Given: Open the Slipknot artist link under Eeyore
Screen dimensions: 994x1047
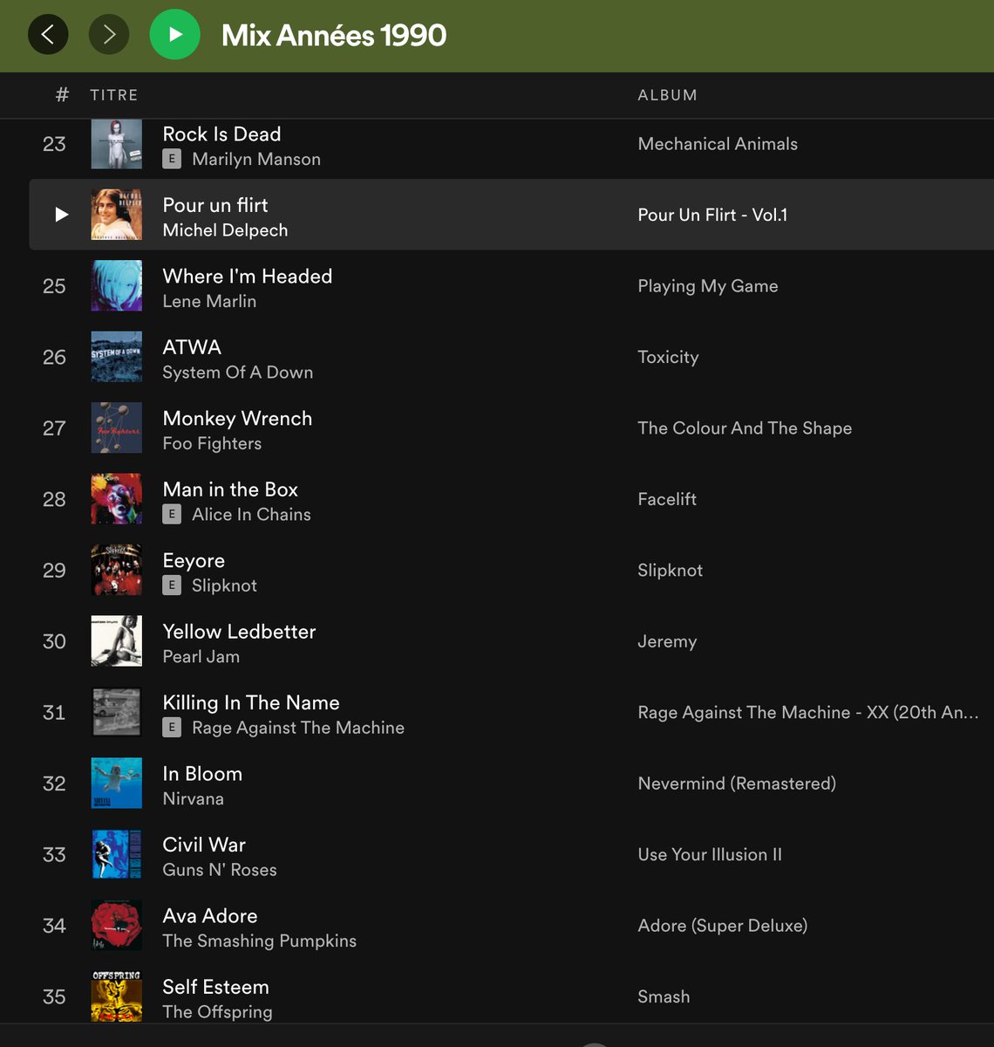Looking at the screenshot, I should click(224, 586).
